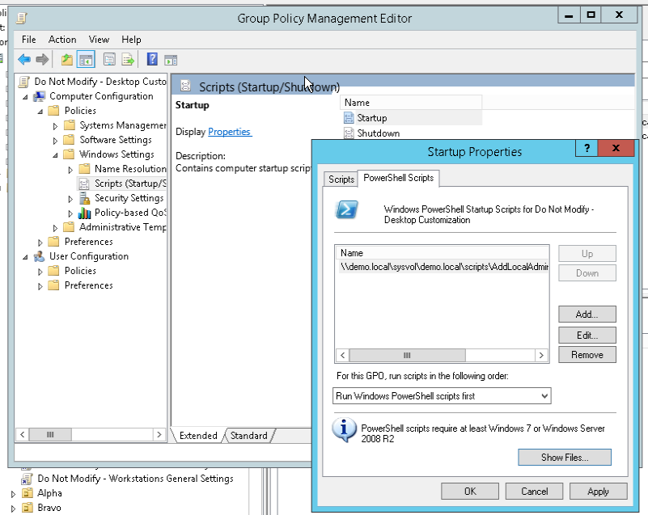Collapse the Computer Configuration node
The image size is (648, 515).
[x=25, y=97]
